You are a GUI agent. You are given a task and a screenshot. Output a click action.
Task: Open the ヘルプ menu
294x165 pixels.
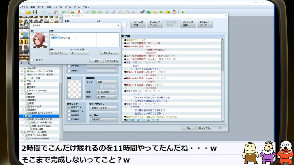(x=86, y=7)
